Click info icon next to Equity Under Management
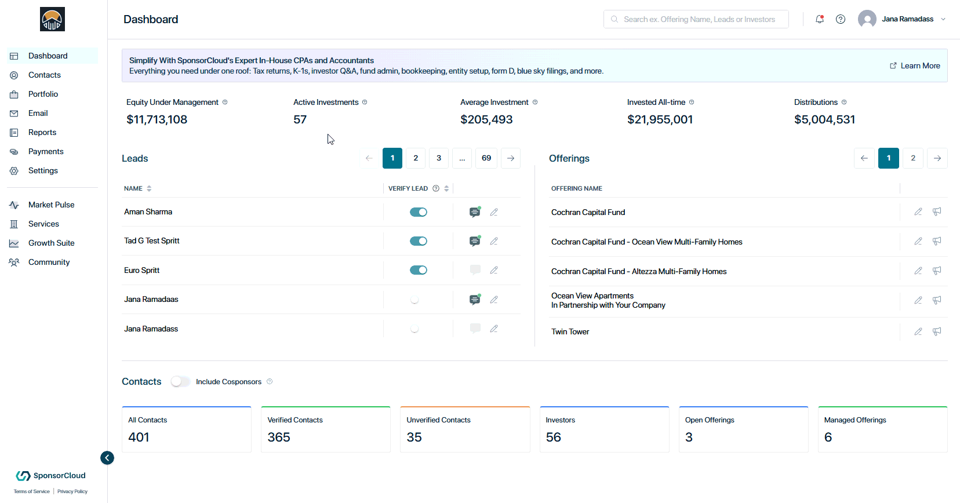 225,102
